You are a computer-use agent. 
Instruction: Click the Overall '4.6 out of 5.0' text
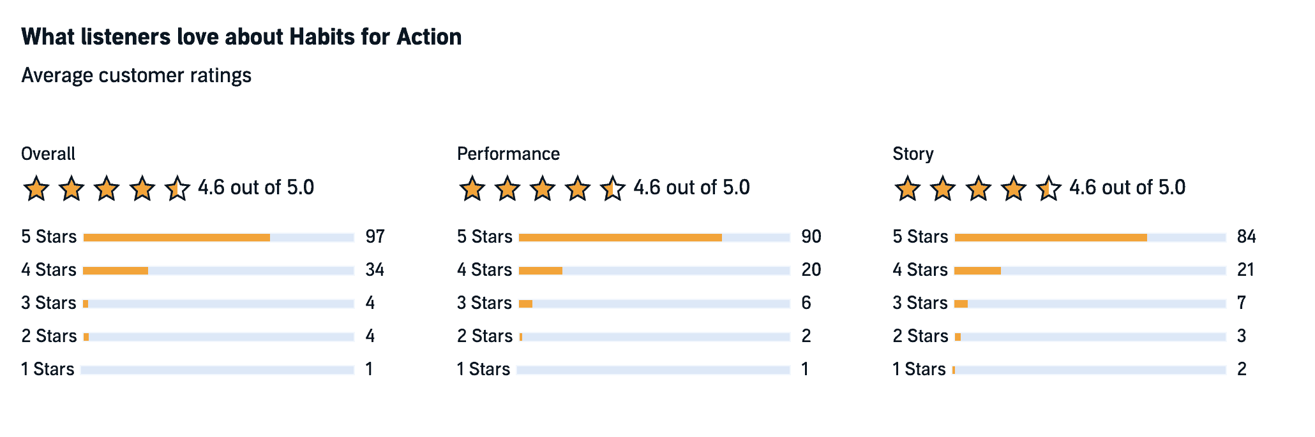point(256,188)
